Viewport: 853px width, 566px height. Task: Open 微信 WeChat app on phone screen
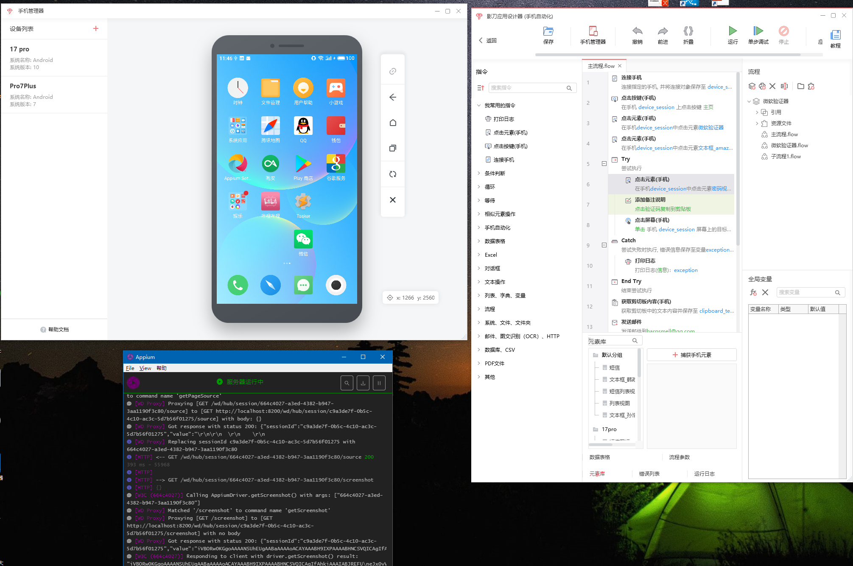point(303,243)
